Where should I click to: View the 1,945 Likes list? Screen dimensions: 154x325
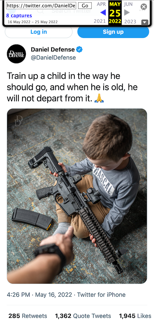[x=135, y=316]
